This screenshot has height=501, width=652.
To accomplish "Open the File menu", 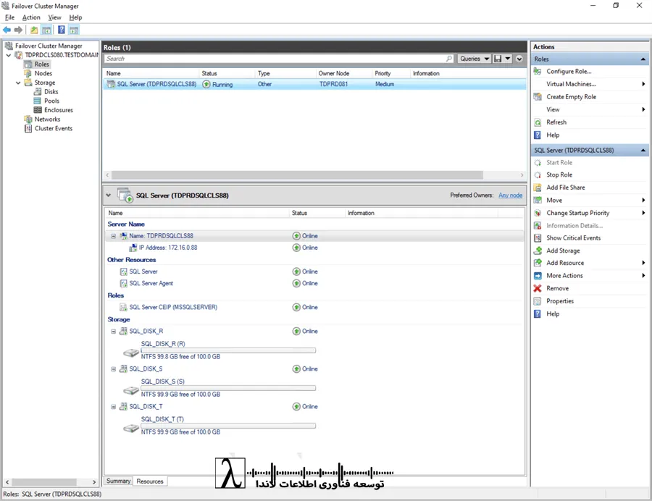I will (9, 17).
